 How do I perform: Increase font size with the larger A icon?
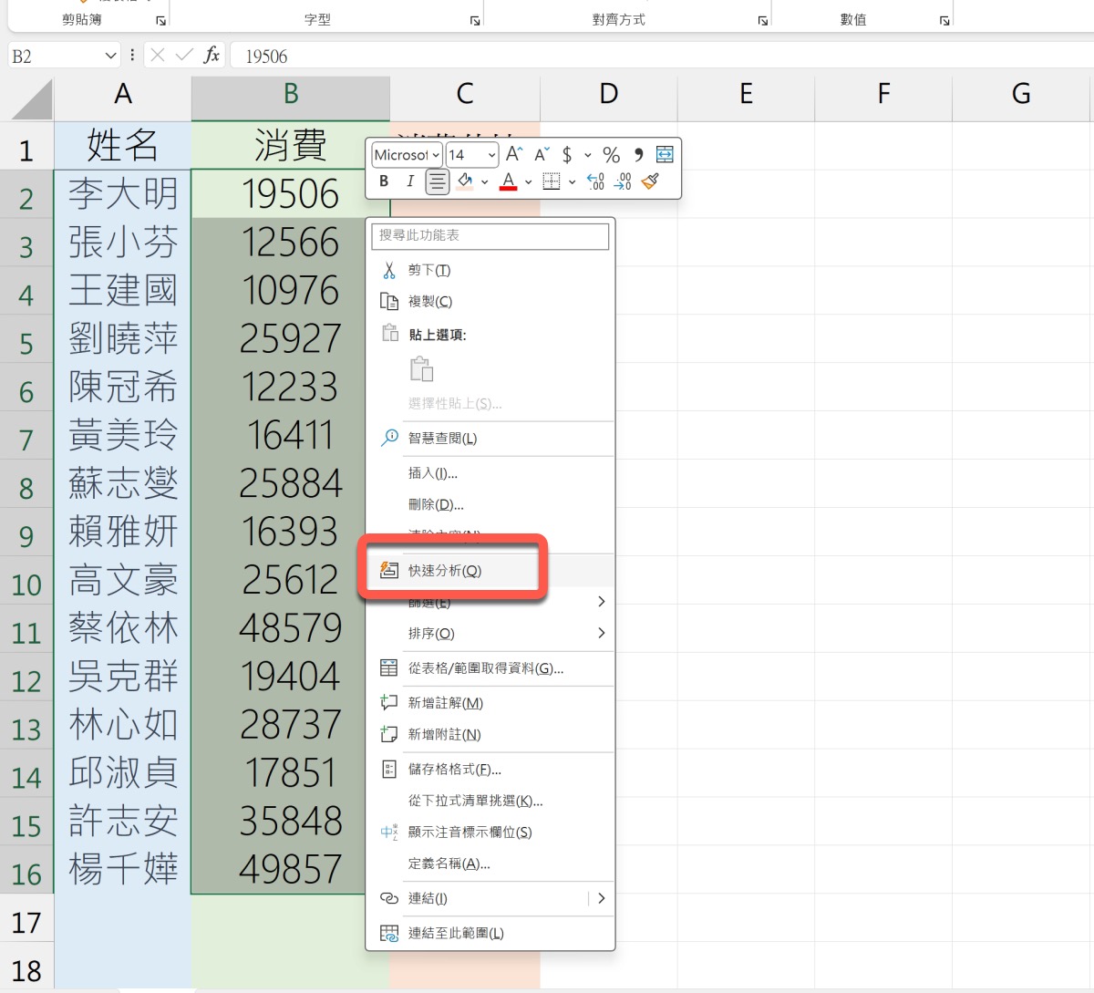[514, 154]
